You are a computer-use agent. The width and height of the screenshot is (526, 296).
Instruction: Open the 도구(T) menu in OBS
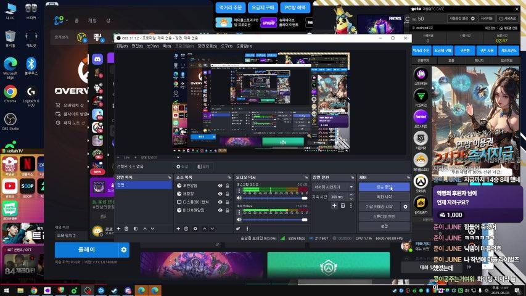(226, 46)
